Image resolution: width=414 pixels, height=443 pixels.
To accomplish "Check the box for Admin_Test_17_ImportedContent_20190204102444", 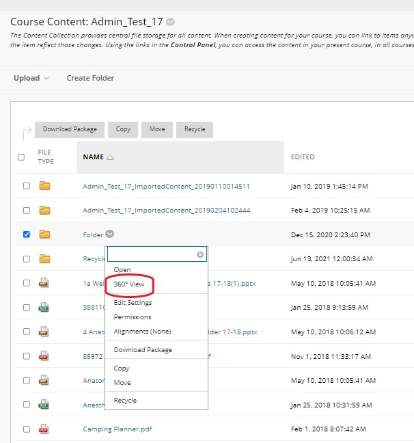I will pos(26,210).
